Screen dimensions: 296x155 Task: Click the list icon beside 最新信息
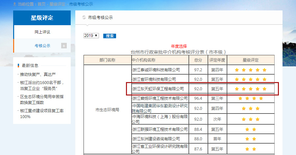click(18, 65)
